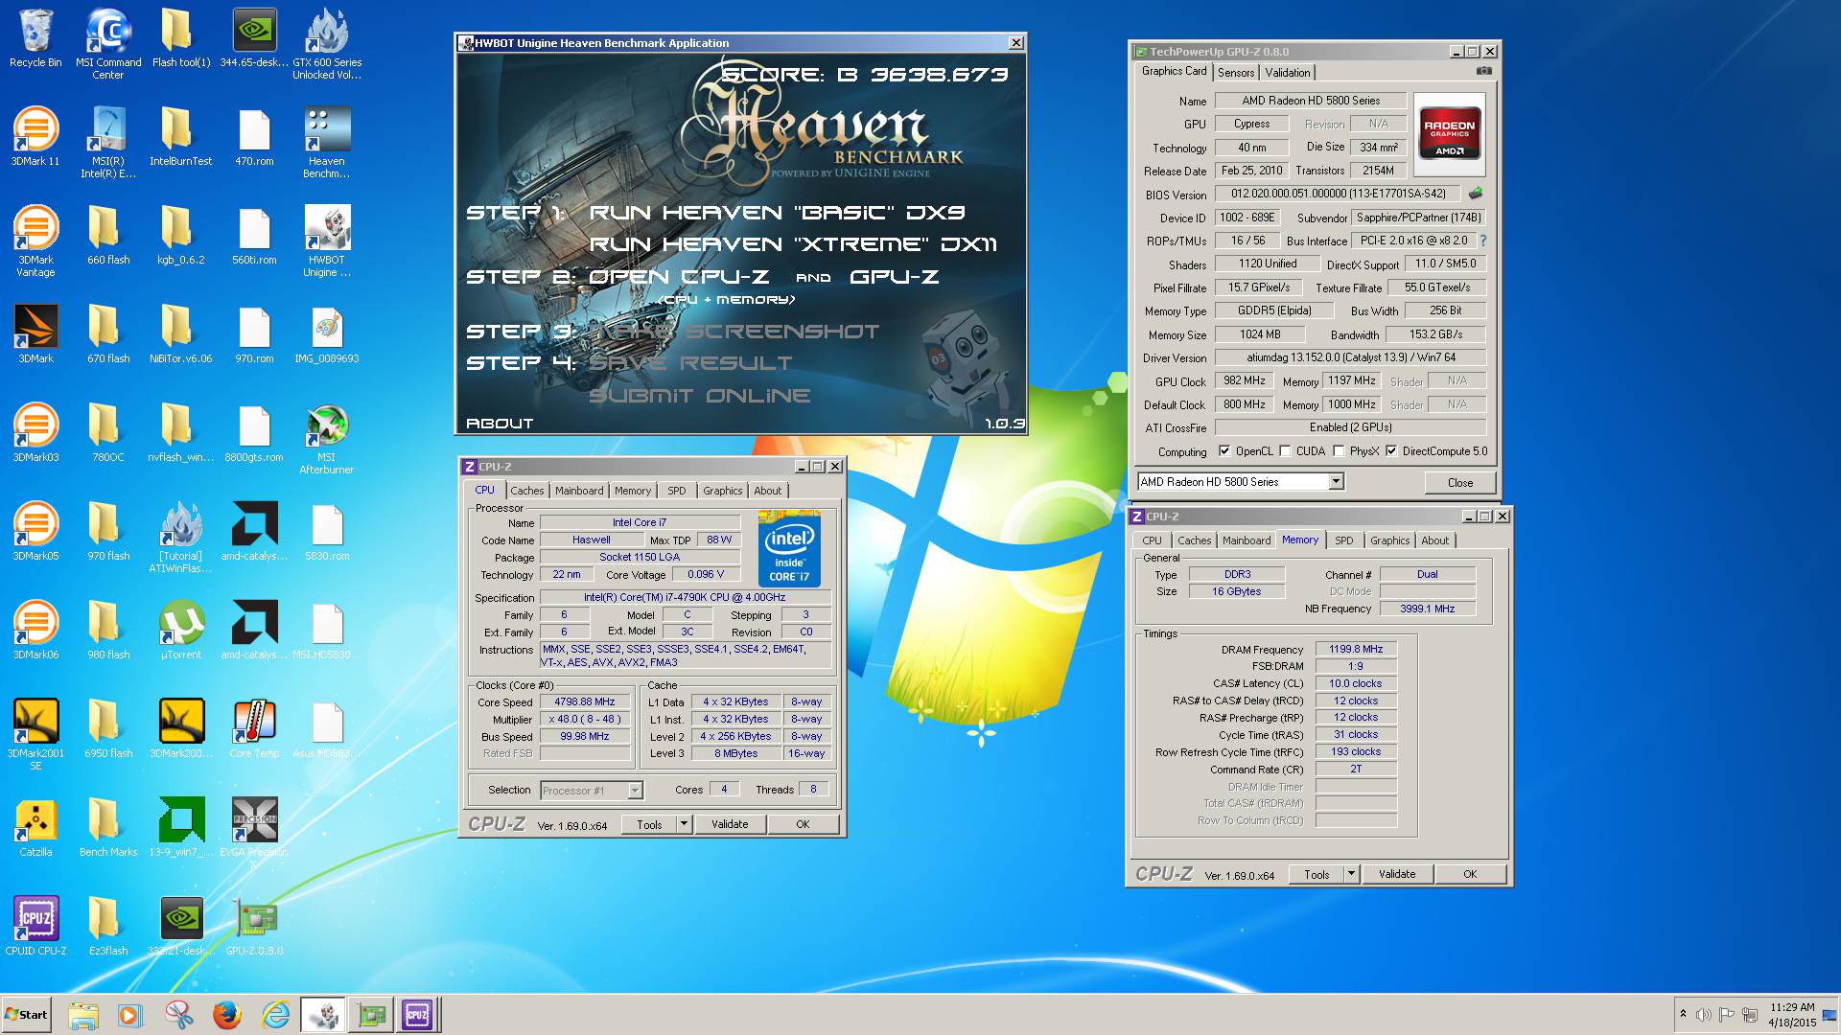
Task: Open 3DMark03 desktop shortcut
Action: [x=35, y=432]
